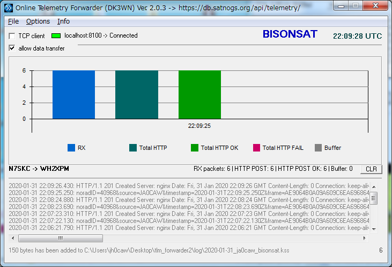Close the Telemetry Forwarder window
Screen dimensions: 392x267
(x=375, y=5)
